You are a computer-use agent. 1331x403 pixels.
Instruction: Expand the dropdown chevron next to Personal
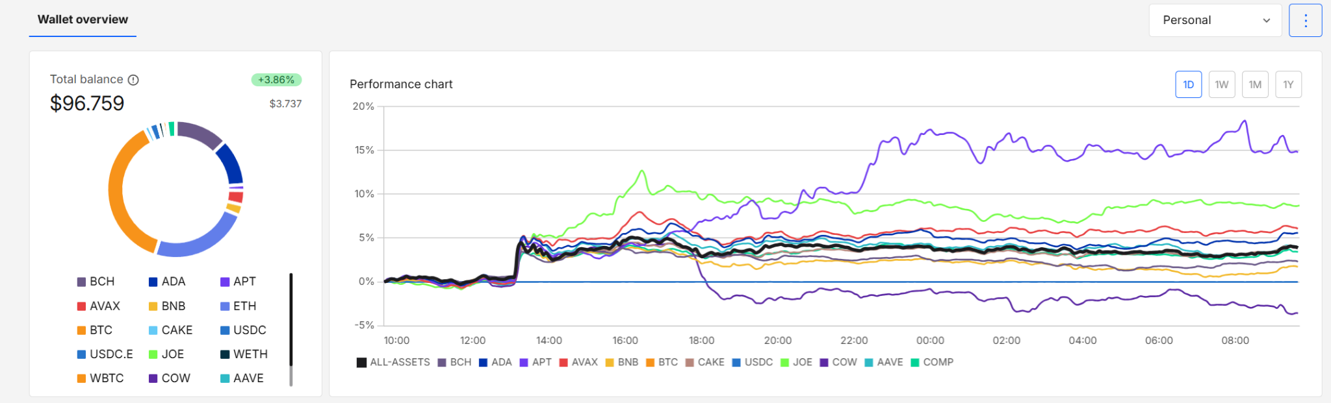(1266, 20)
